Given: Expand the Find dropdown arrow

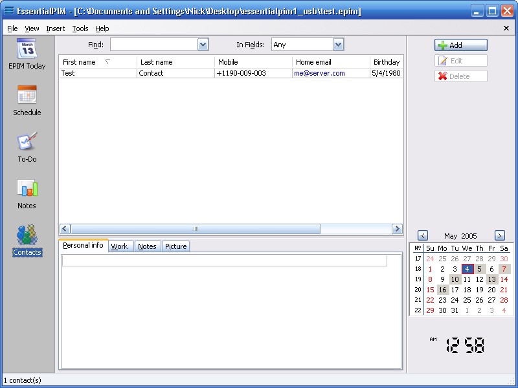Looking at the screenshot, I should (x=203, y=45).
